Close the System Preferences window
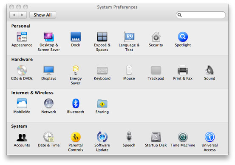This screenshot has width=235, height=165. coord(11,7)
